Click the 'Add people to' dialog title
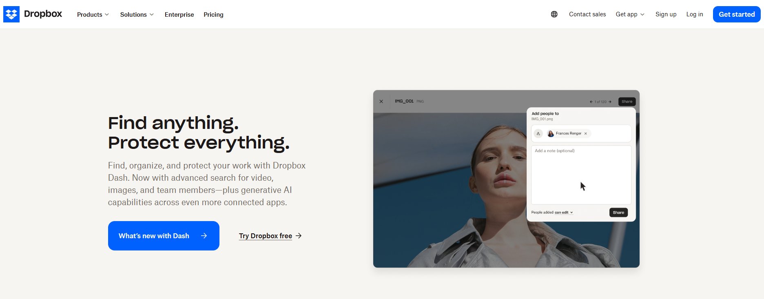Screen dimensions: 764x299 tap(545, 114)
